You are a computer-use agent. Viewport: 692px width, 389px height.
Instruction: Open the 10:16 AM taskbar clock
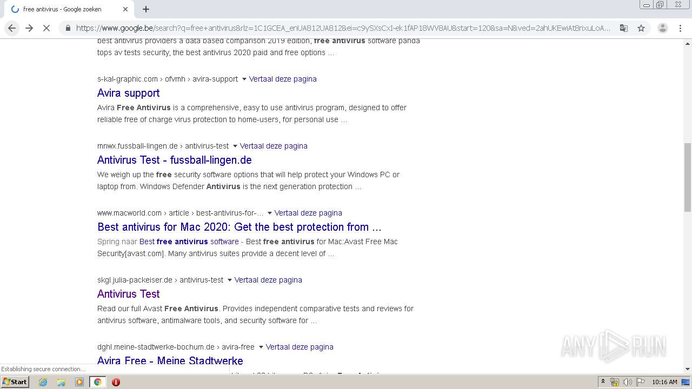pos(664,382)
